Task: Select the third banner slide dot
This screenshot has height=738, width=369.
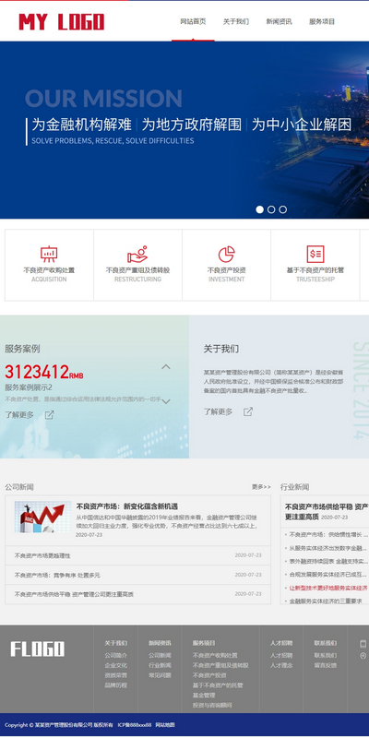Action: click(x=283, y=209)
